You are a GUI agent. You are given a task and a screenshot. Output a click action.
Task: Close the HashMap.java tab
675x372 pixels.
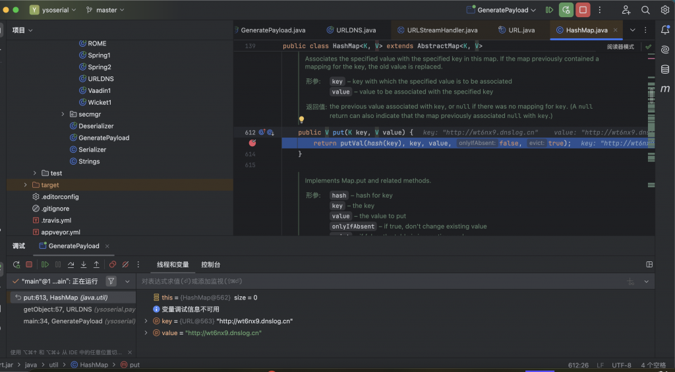(x=616, y=30)
